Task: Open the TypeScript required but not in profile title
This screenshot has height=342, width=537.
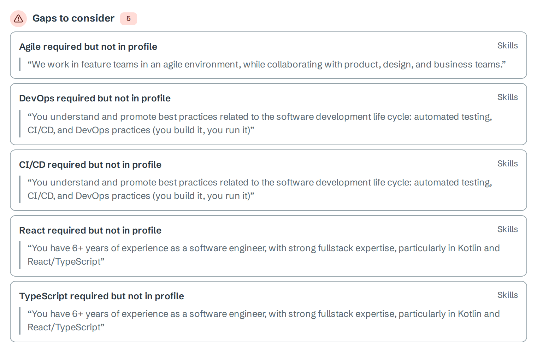Action: pos(101,296)
